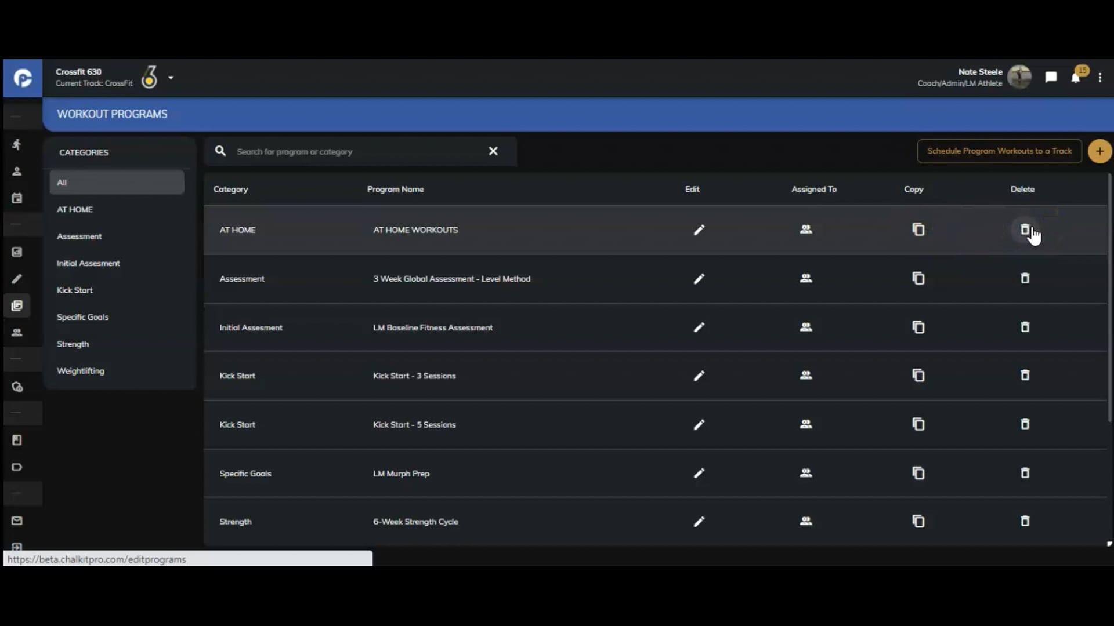Delete the LM Murph Prep program
Viewport: 1114px width, 626px height.
pyautogui.click(x=1025, y=473)
